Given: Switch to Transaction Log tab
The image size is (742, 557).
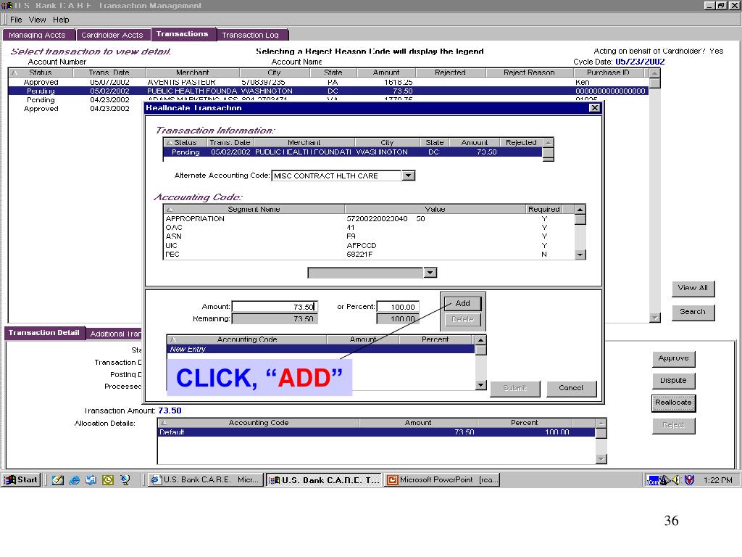Looking at the screenshot, I should tap(251, 35).
